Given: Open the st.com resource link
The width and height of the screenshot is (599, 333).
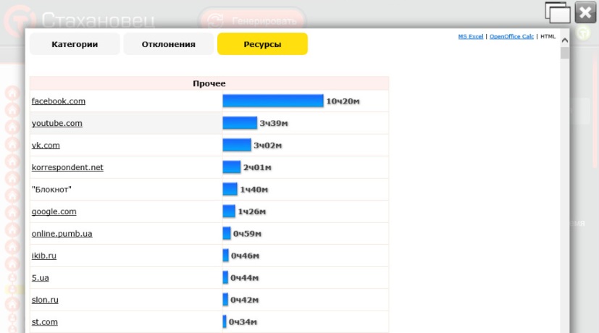Looking at the screenshot, I should pos(44,322).
